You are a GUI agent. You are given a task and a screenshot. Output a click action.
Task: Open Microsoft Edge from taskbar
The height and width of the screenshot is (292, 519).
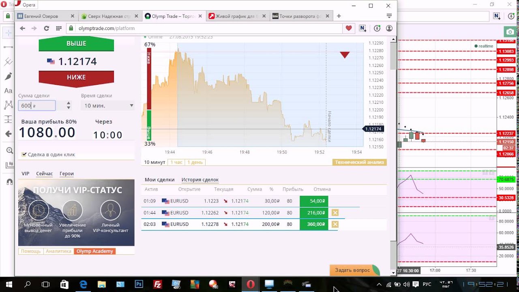[83, 284]
